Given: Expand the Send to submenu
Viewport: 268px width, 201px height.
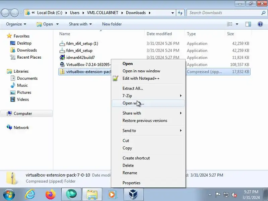Looking at the screenshot, I should [148, 131].
